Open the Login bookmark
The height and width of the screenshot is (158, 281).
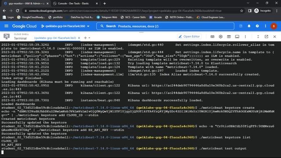8,17
